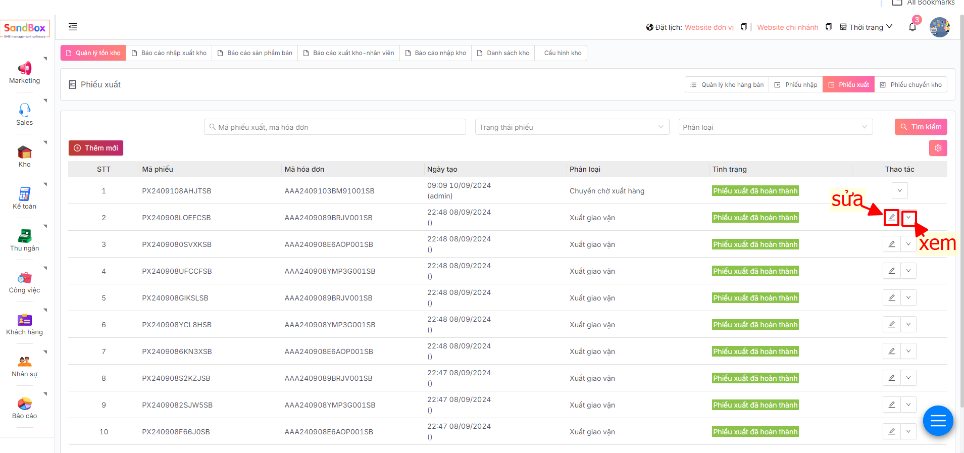This screenshot has width=964, height=453.
Task: Open the Marketing module in sidebar
Action: tap(24, 73)
